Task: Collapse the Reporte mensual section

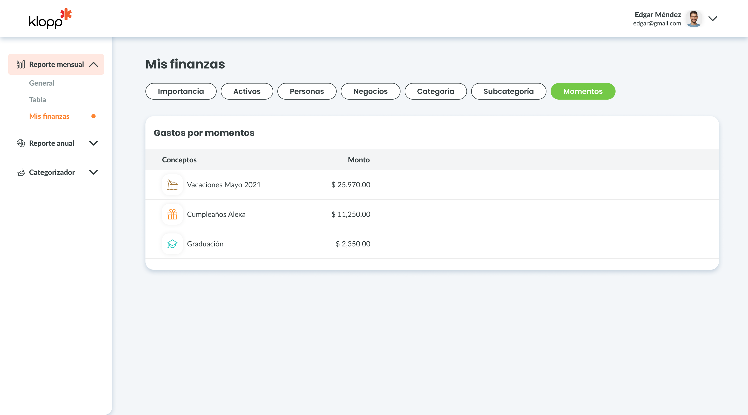Action: (x=94, y=64)
